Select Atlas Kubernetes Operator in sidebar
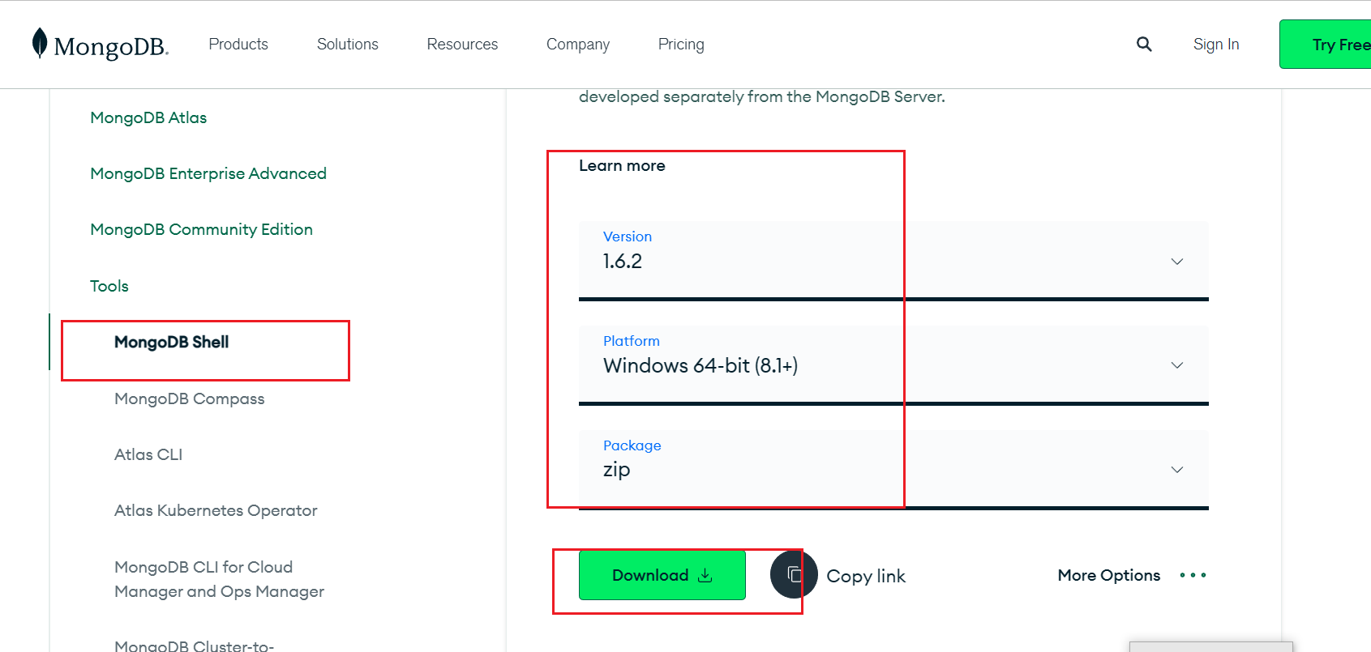The image size is (1371, 652). 216,510
